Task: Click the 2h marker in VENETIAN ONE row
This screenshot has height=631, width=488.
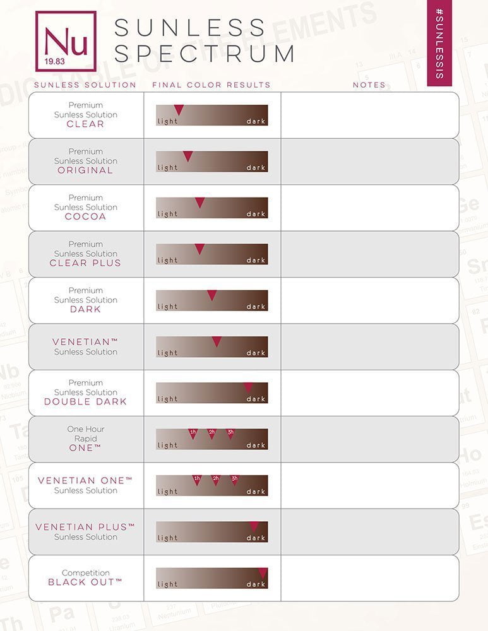Action: click(x=215, y=480)
